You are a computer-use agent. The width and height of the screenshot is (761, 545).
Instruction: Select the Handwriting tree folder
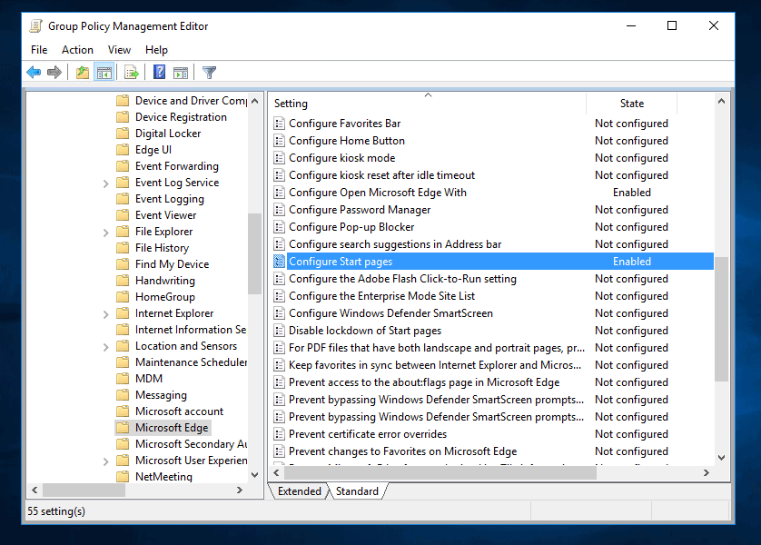click(165, 281)
